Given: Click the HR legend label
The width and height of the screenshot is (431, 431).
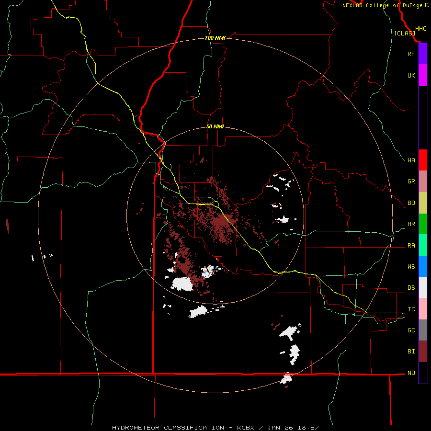Looking at the screenshot, I should [411, 224].
